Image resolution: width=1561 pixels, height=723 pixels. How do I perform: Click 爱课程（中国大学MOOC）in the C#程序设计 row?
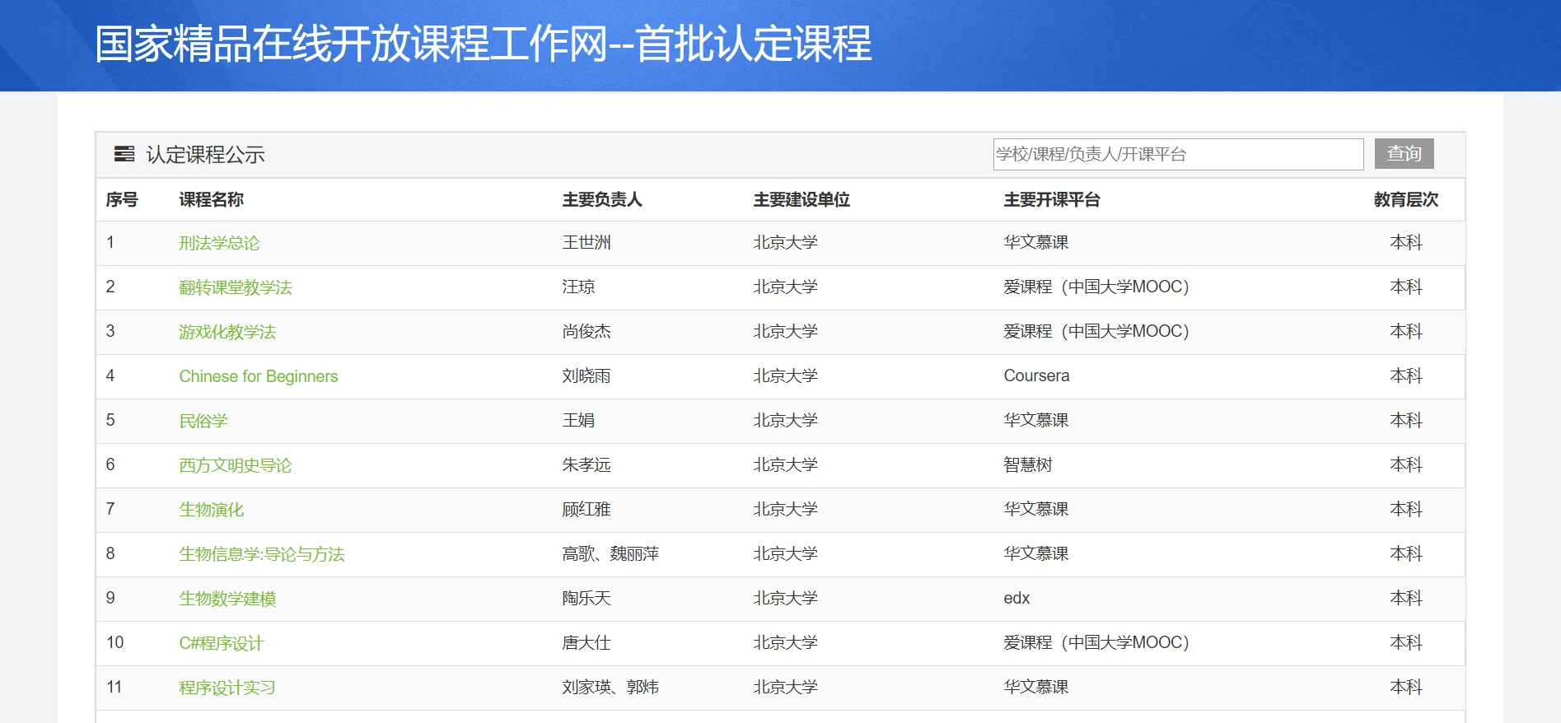1096,642
